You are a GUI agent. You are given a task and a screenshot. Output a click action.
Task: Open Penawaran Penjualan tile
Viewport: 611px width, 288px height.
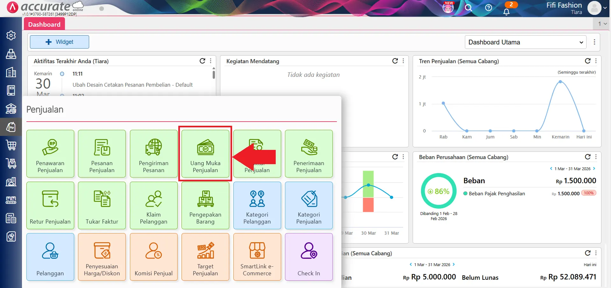pyautogui.click(x=50, y=154)
